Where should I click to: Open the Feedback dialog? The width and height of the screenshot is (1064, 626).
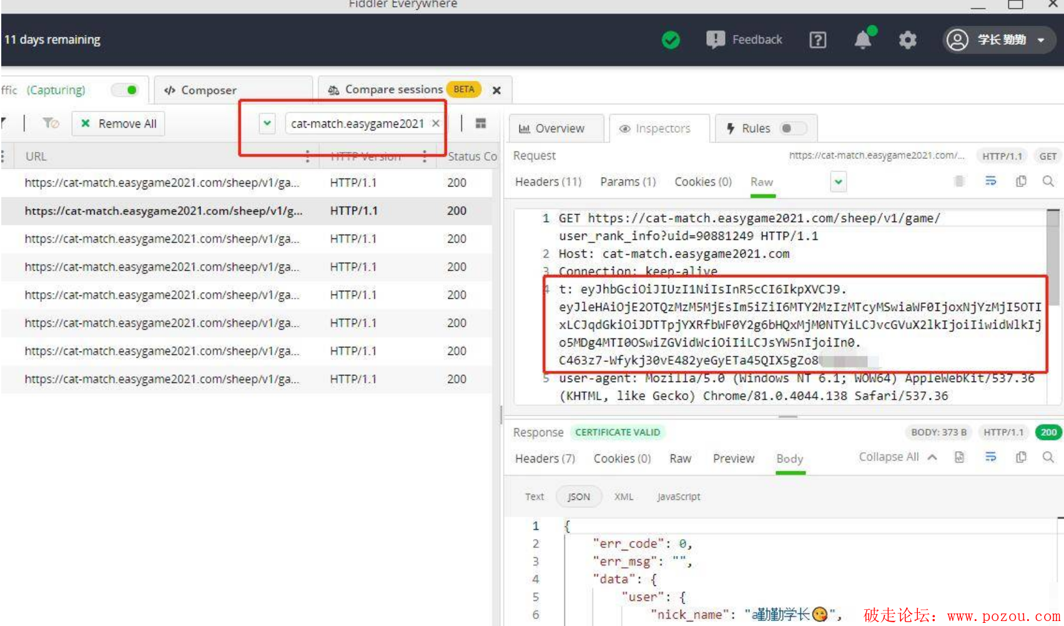[744, 40]
